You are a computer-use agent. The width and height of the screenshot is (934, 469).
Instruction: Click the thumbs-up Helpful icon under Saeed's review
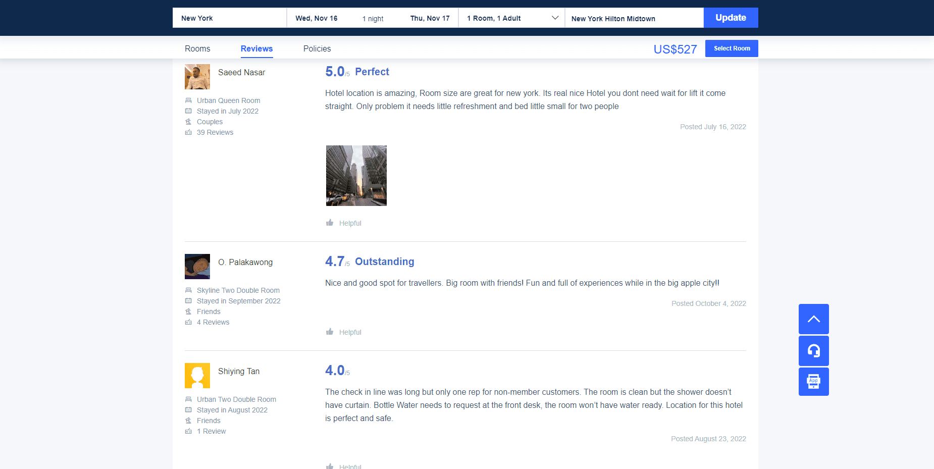click(330, 223)
